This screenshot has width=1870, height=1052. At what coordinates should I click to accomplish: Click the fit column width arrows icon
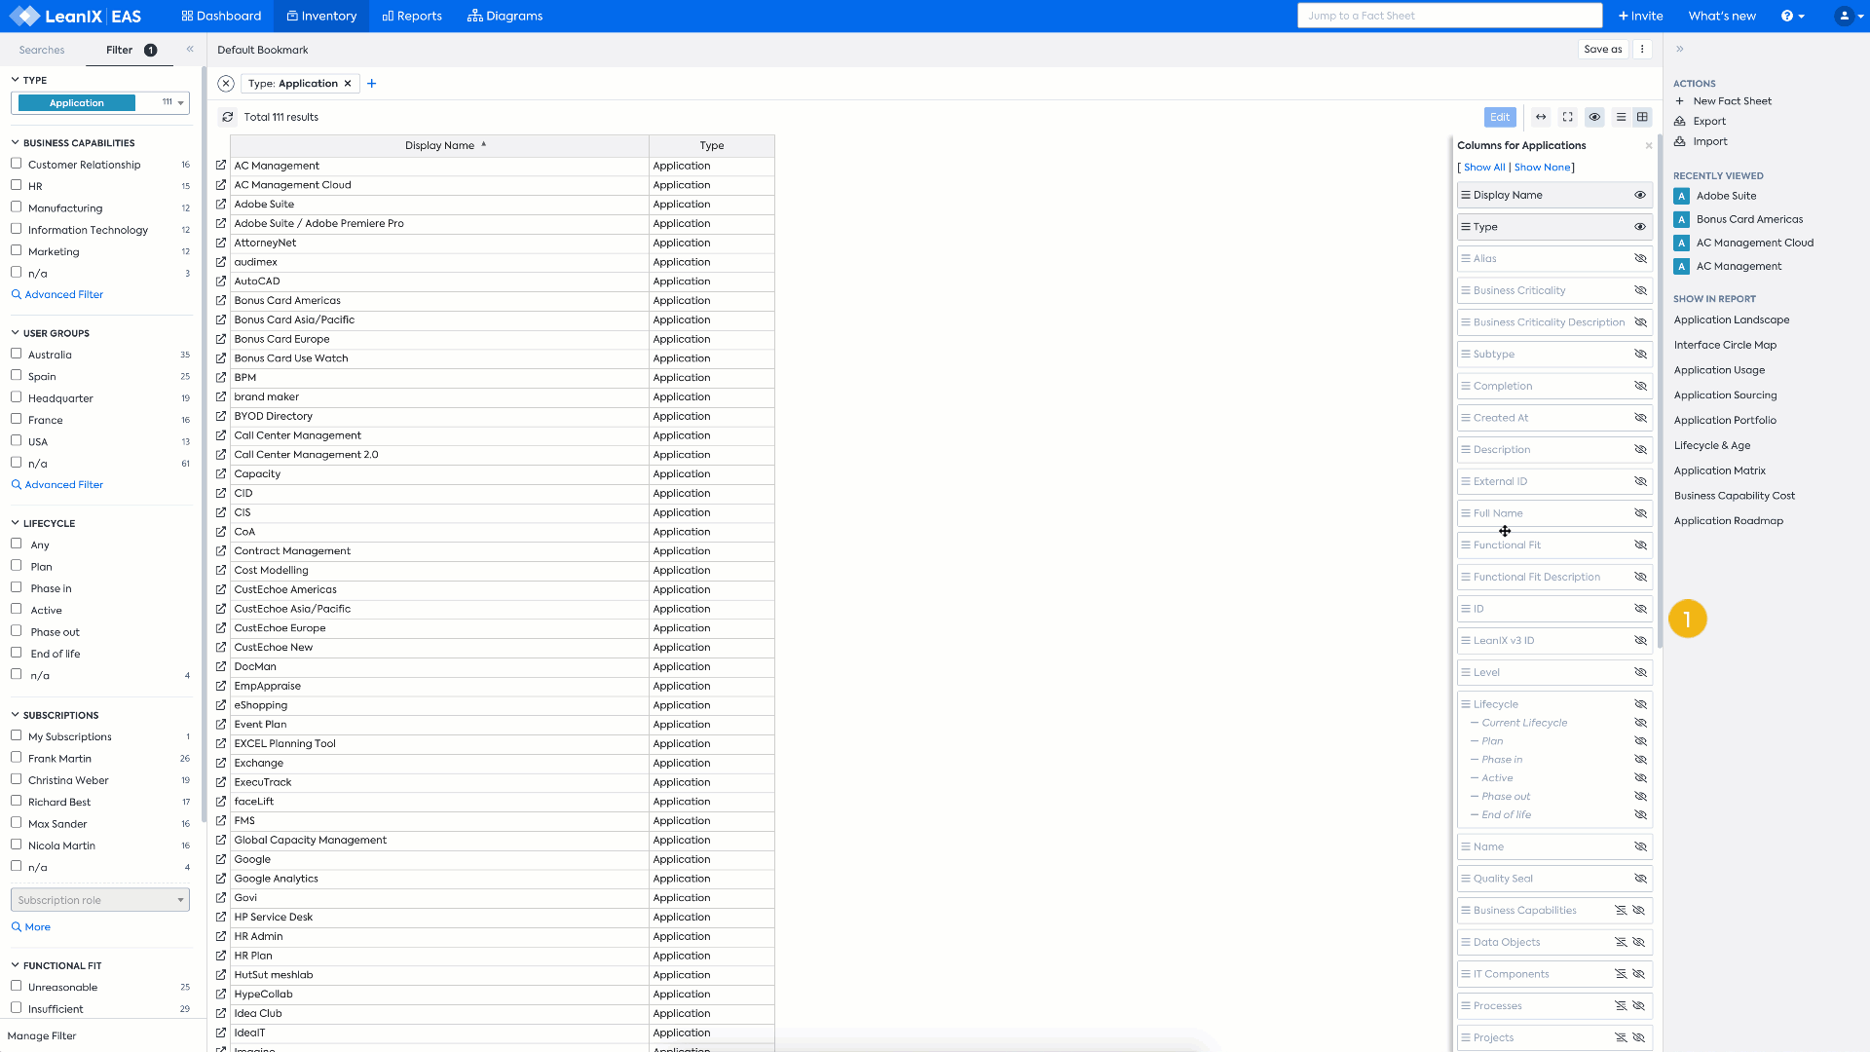(x=1541, y=117)
